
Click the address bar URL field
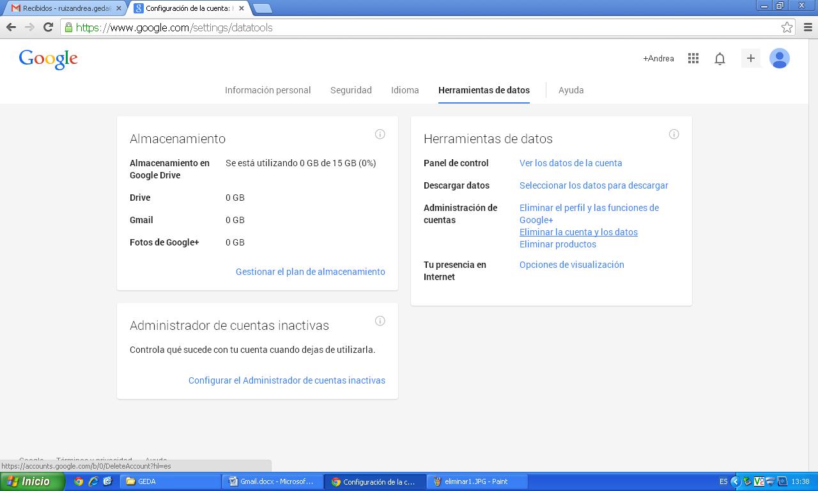(x=422, y=27)
